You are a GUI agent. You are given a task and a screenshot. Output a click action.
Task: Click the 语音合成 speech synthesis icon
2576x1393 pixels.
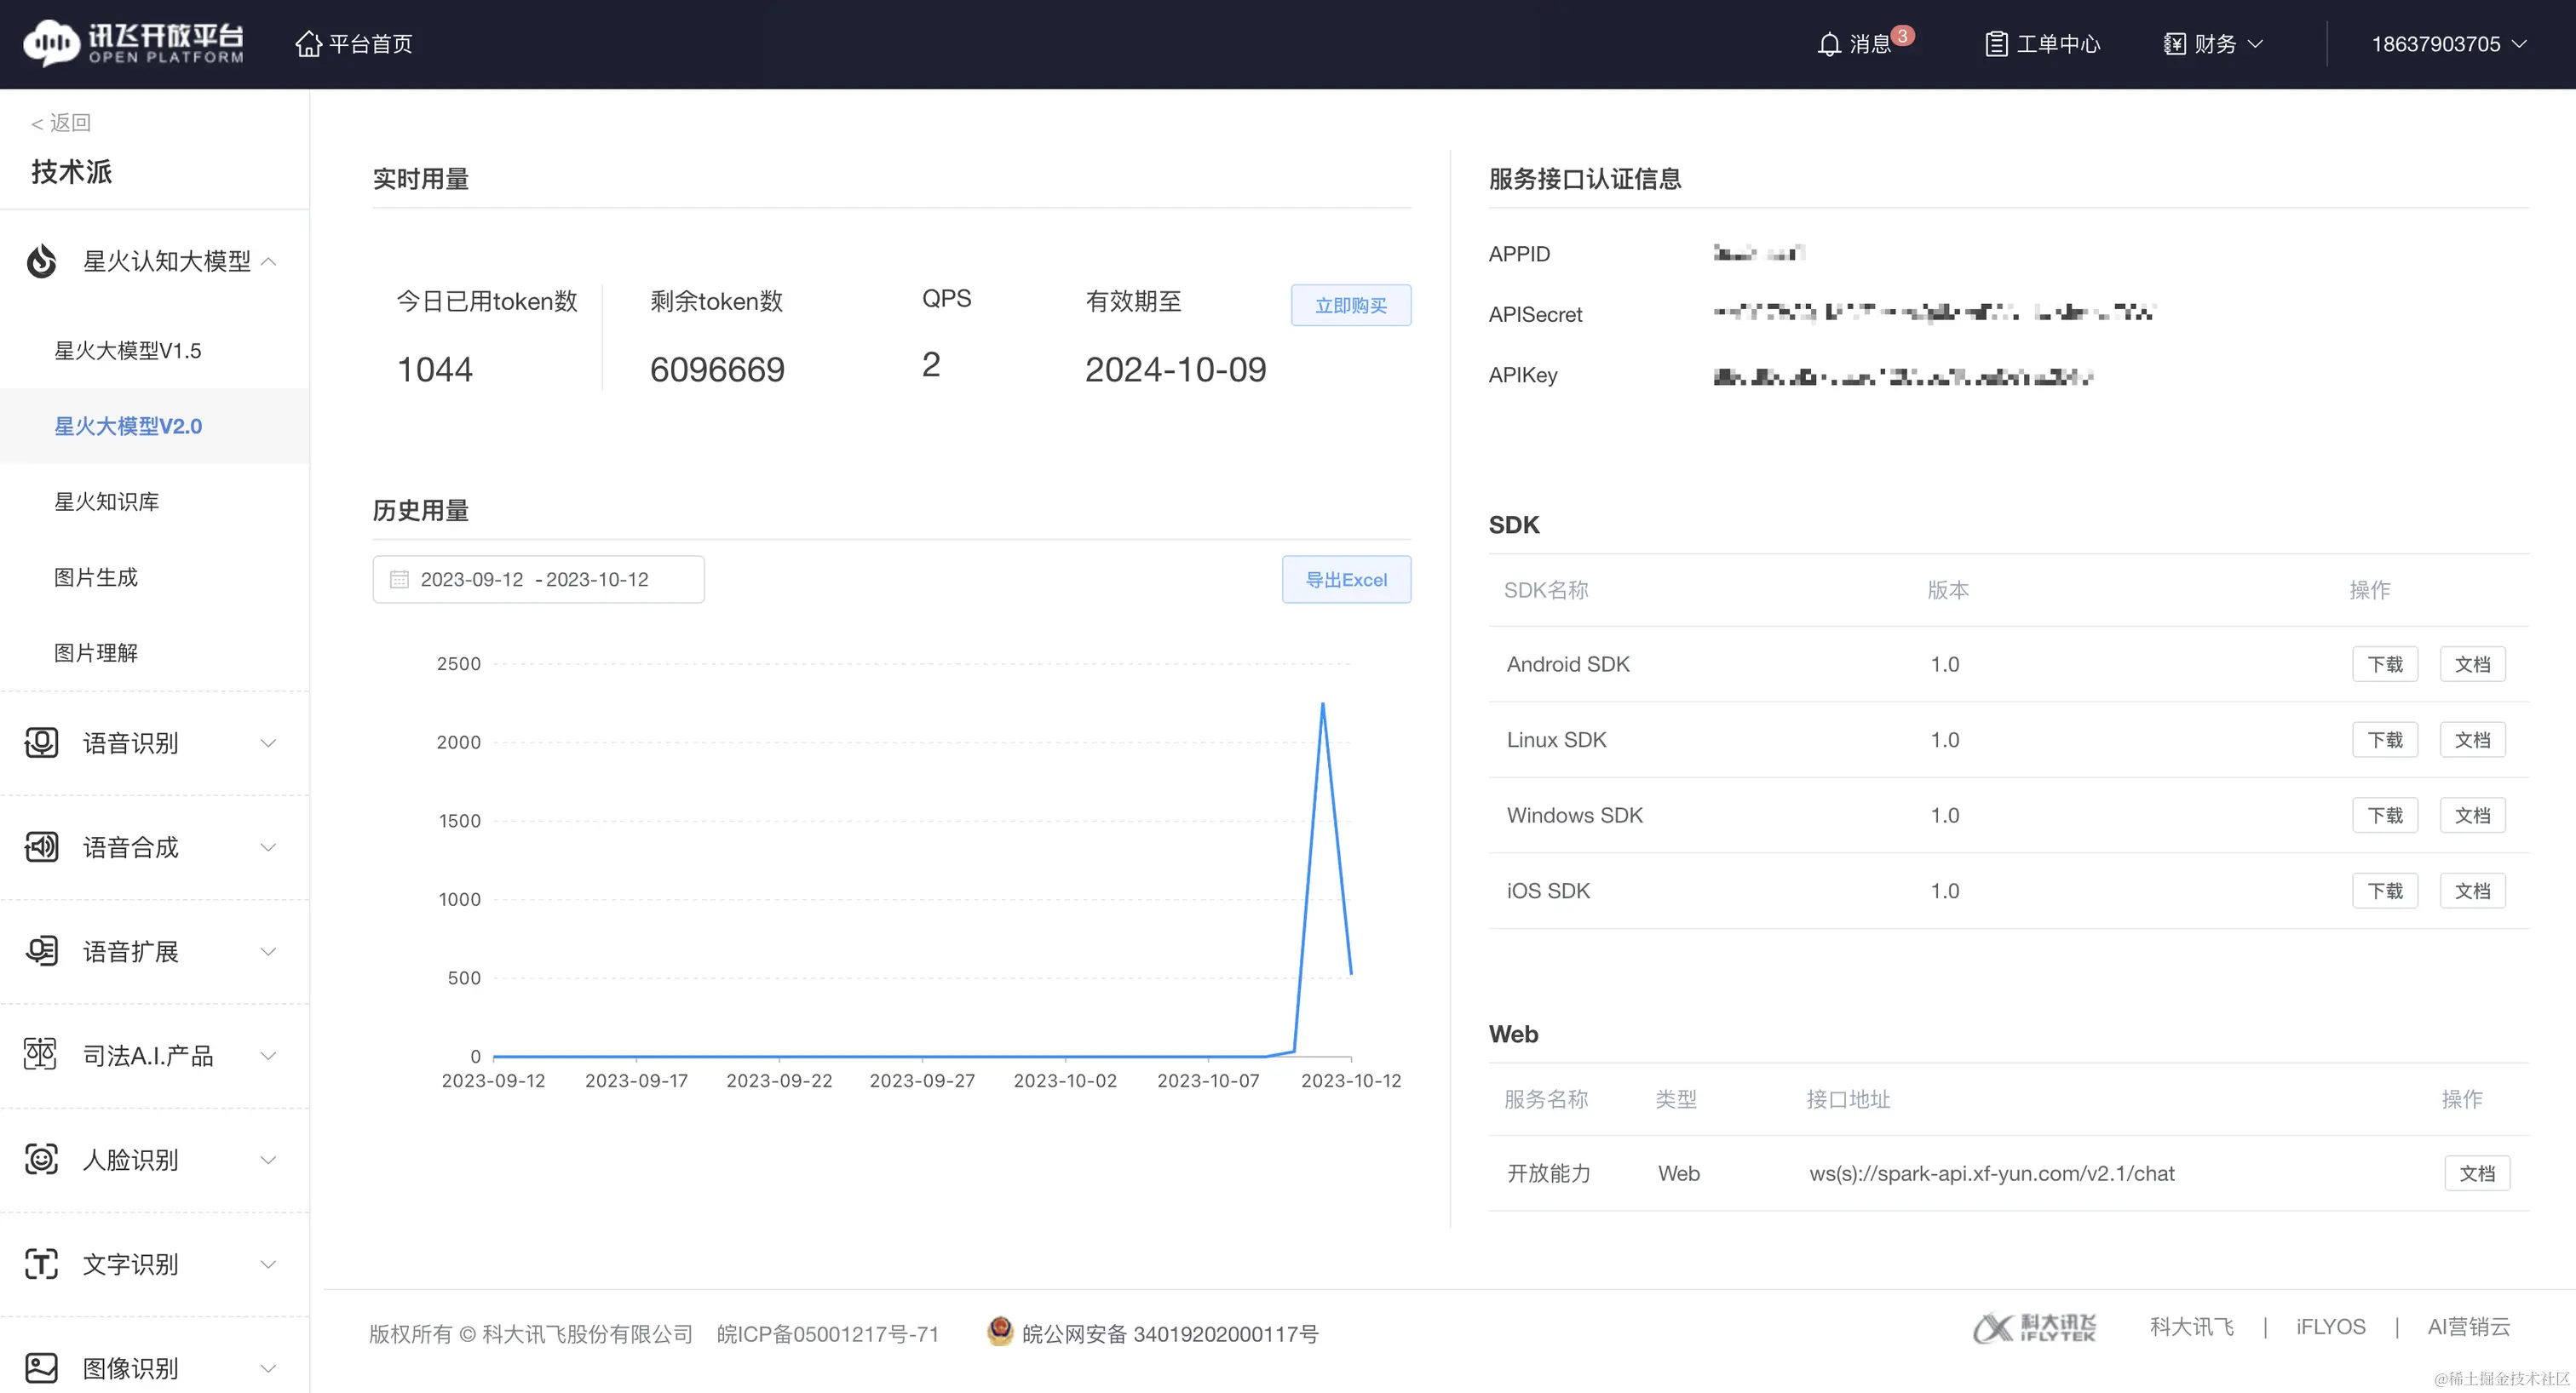(x=41, y=847)
